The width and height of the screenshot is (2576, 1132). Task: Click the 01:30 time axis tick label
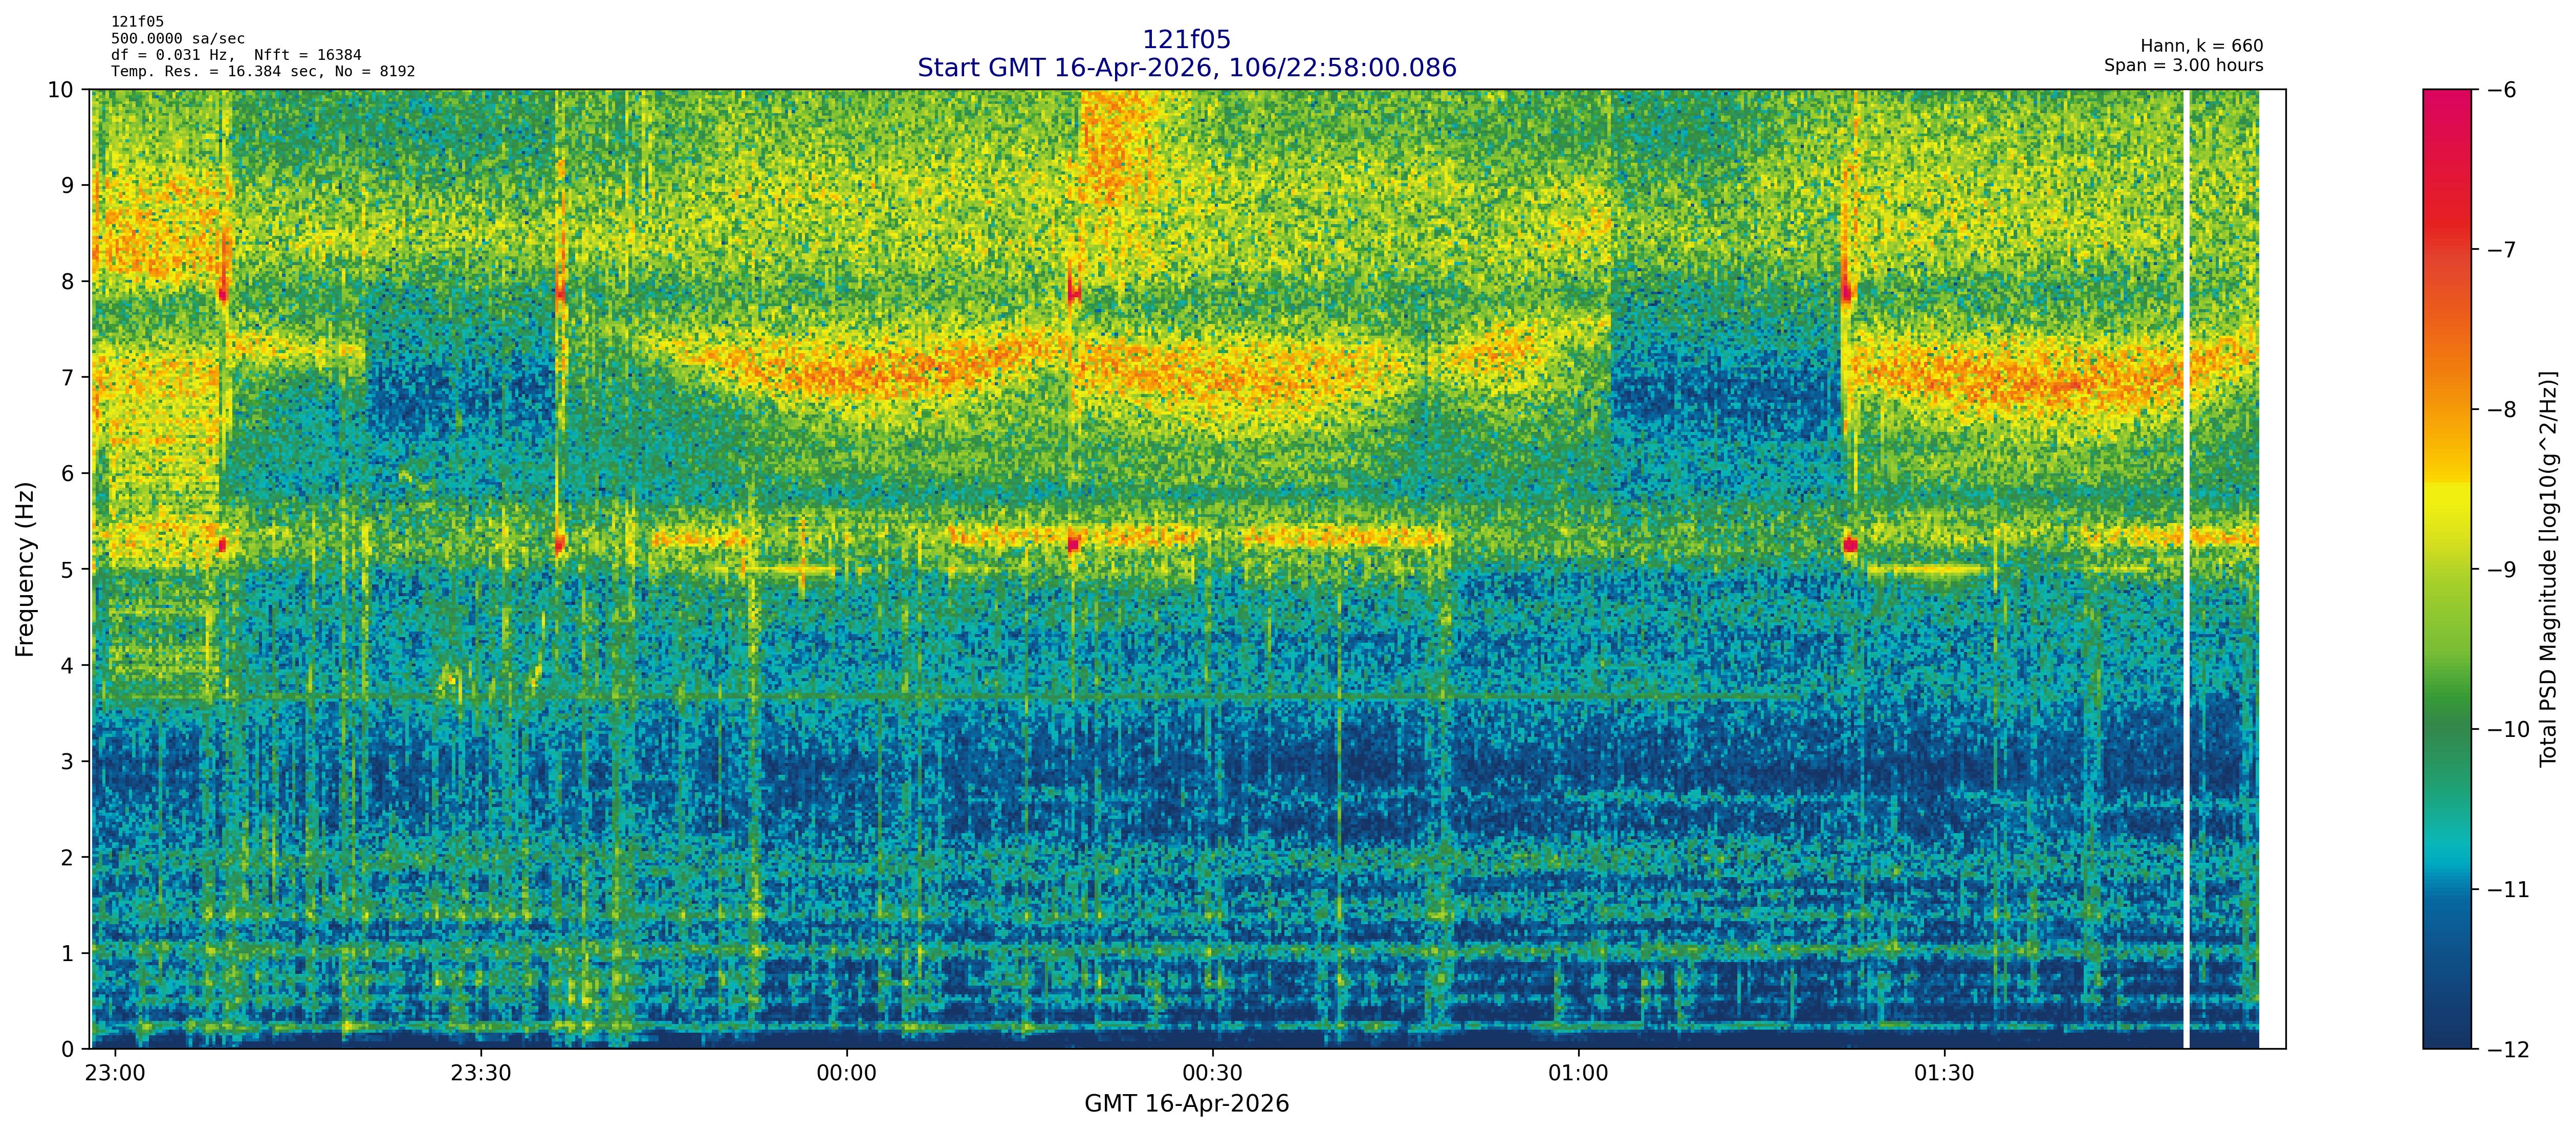tap(1944, 1073)
